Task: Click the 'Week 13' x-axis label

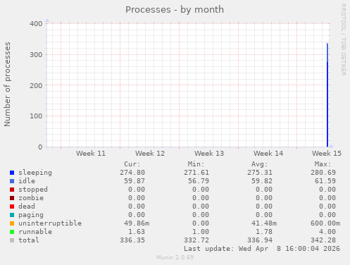Action: (x=209, y=154)
